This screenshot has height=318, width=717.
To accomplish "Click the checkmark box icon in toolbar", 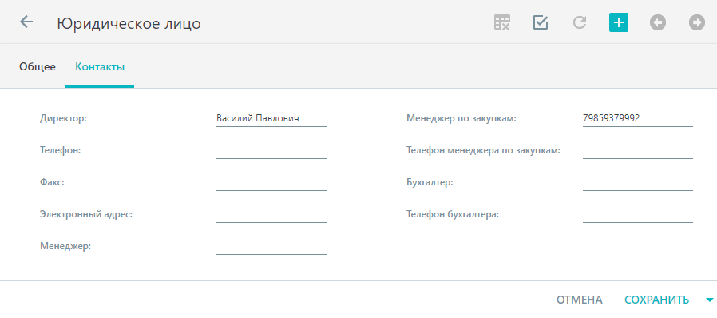I will coord(541,22).
